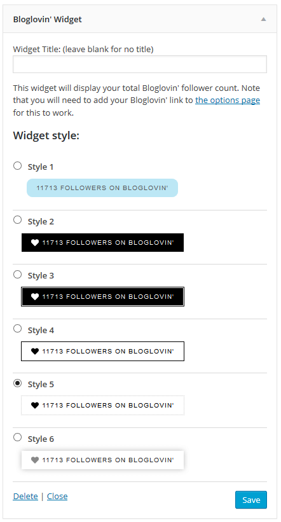The height and width of the screenshot is (522, 281).
Task: Save the widget settings
Action: 251,500
